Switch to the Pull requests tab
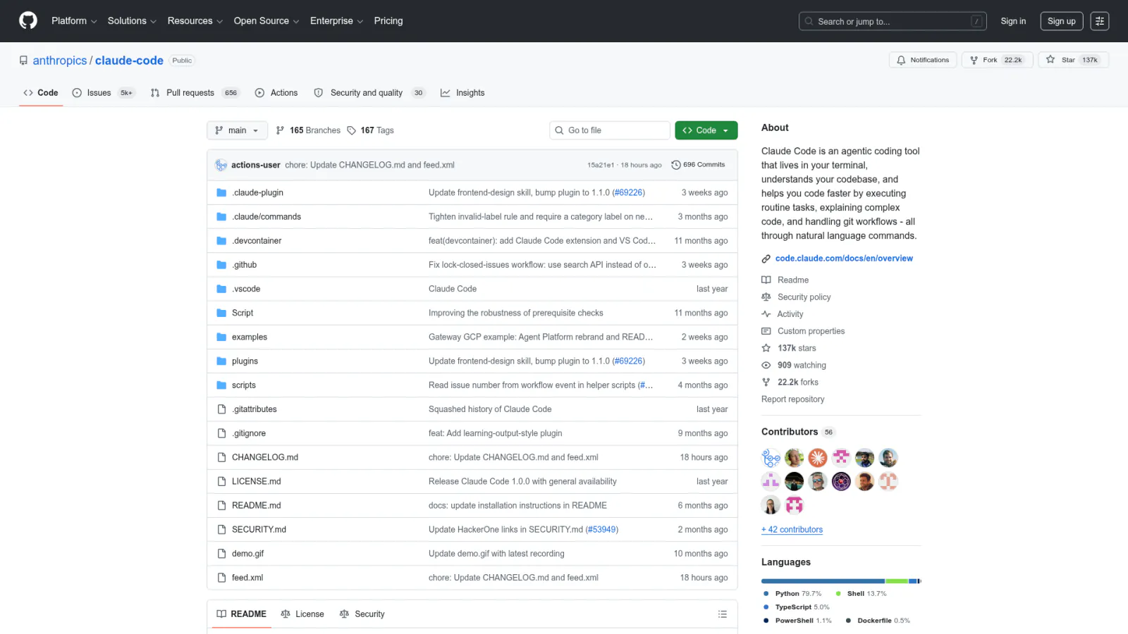 tap(195, 93)
